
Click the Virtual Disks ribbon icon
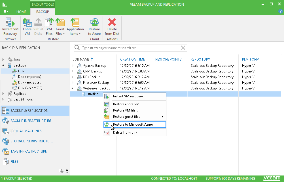(38, 27)
